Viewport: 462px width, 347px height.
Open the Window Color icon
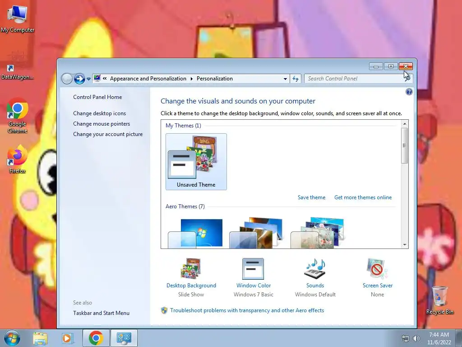pyautogui.click(x=253, y=268)
